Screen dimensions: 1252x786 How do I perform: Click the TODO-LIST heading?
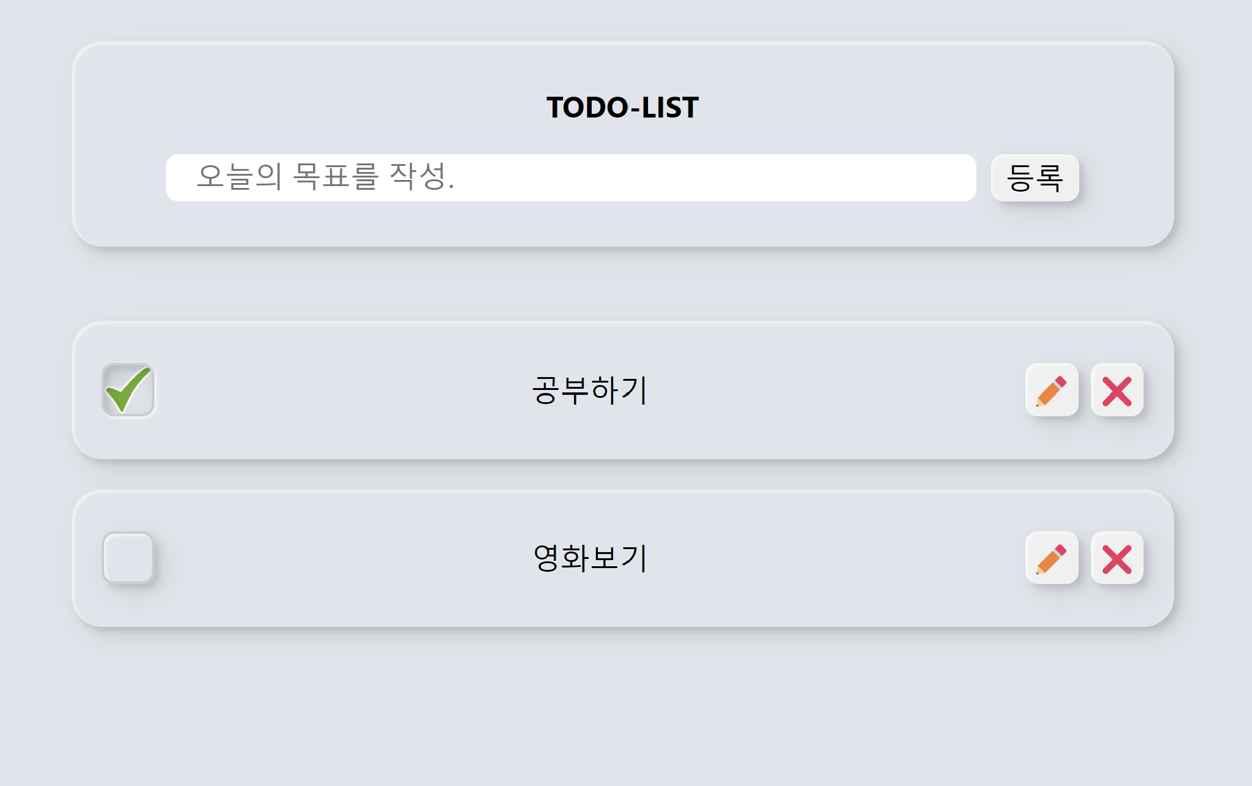pos(622,107)
